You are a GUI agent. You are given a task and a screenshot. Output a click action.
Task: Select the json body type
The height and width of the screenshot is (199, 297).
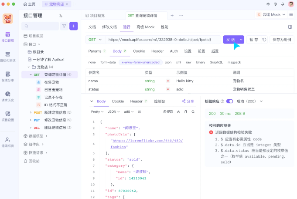pyautogui.click(x=168, y=62)
